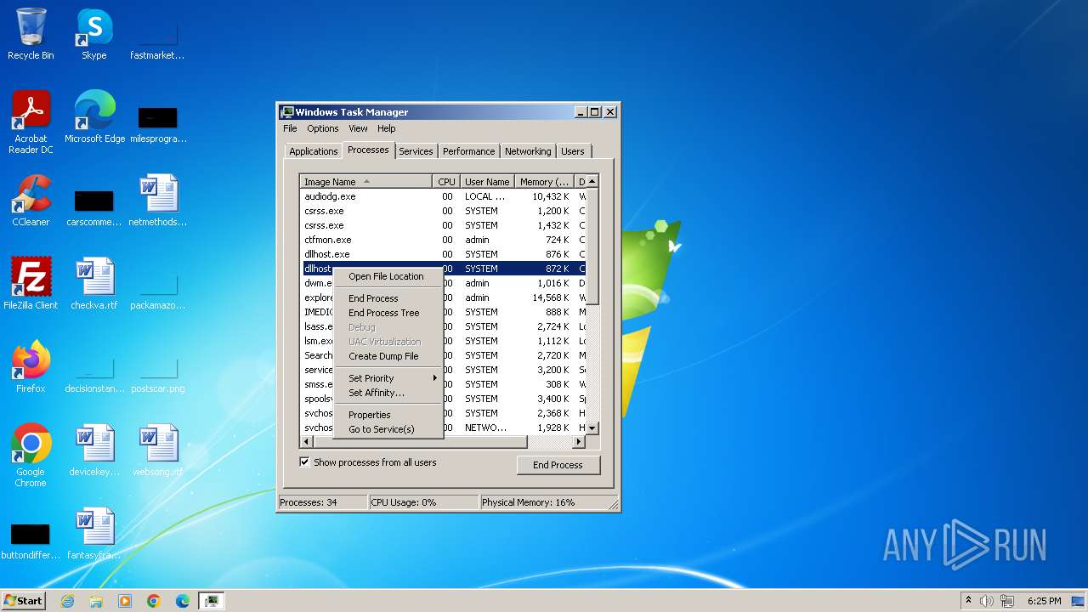Click network tray icon
1088x612 pixels.
pos(1007,601)
